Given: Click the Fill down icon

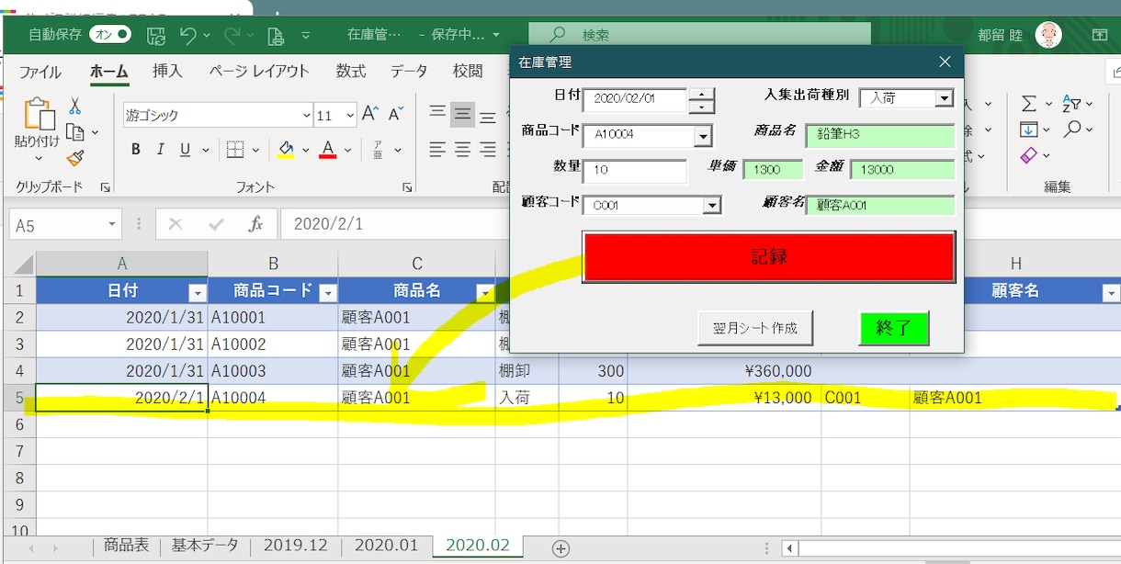Looking at the screenshot, I should 1029,130.
